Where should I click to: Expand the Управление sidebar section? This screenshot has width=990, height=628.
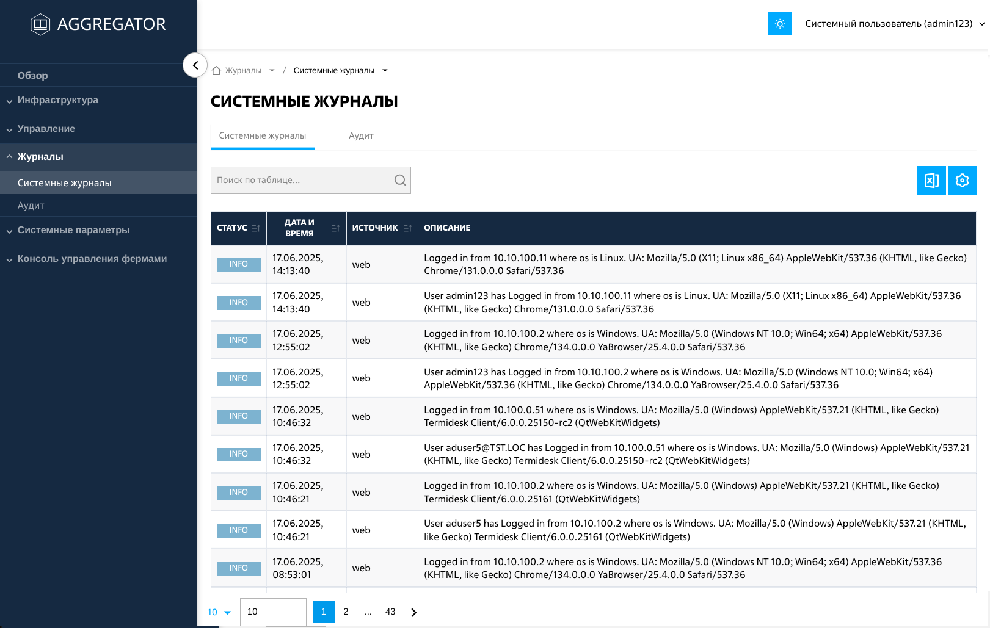point(46,129)
